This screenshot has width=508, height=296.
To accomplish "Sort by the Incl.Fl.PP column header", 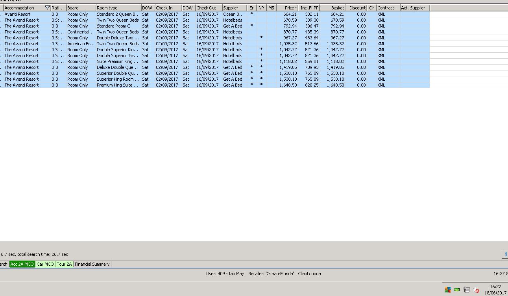I will point(309,8).
